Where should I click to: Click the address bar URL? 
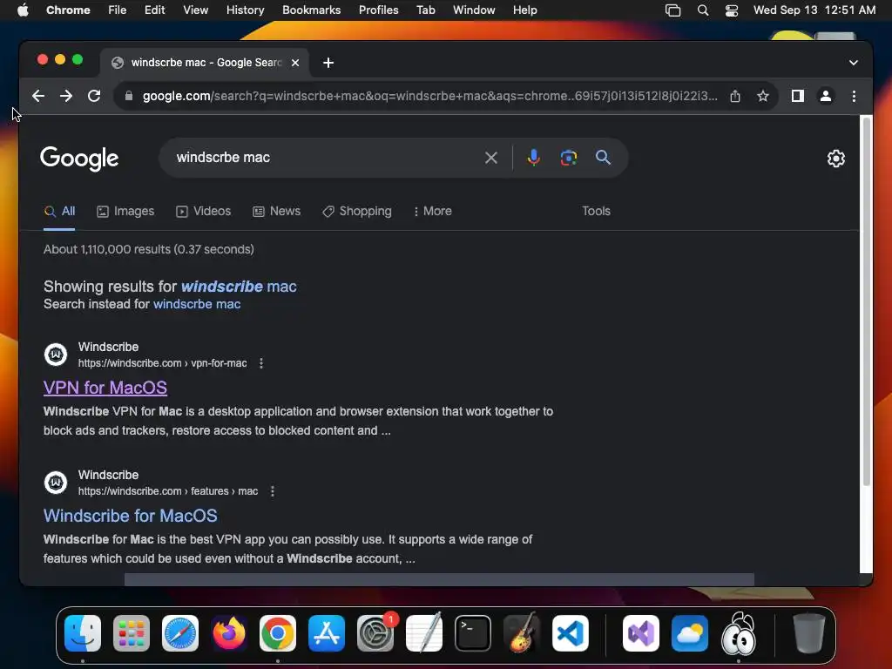(x=429, y=96)
